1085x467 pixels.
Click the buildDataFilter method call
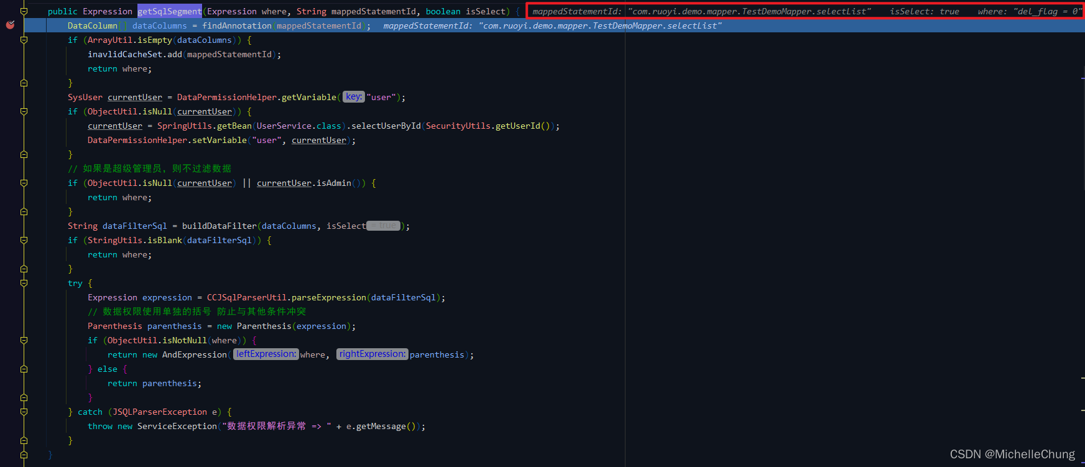pos(219,226)
